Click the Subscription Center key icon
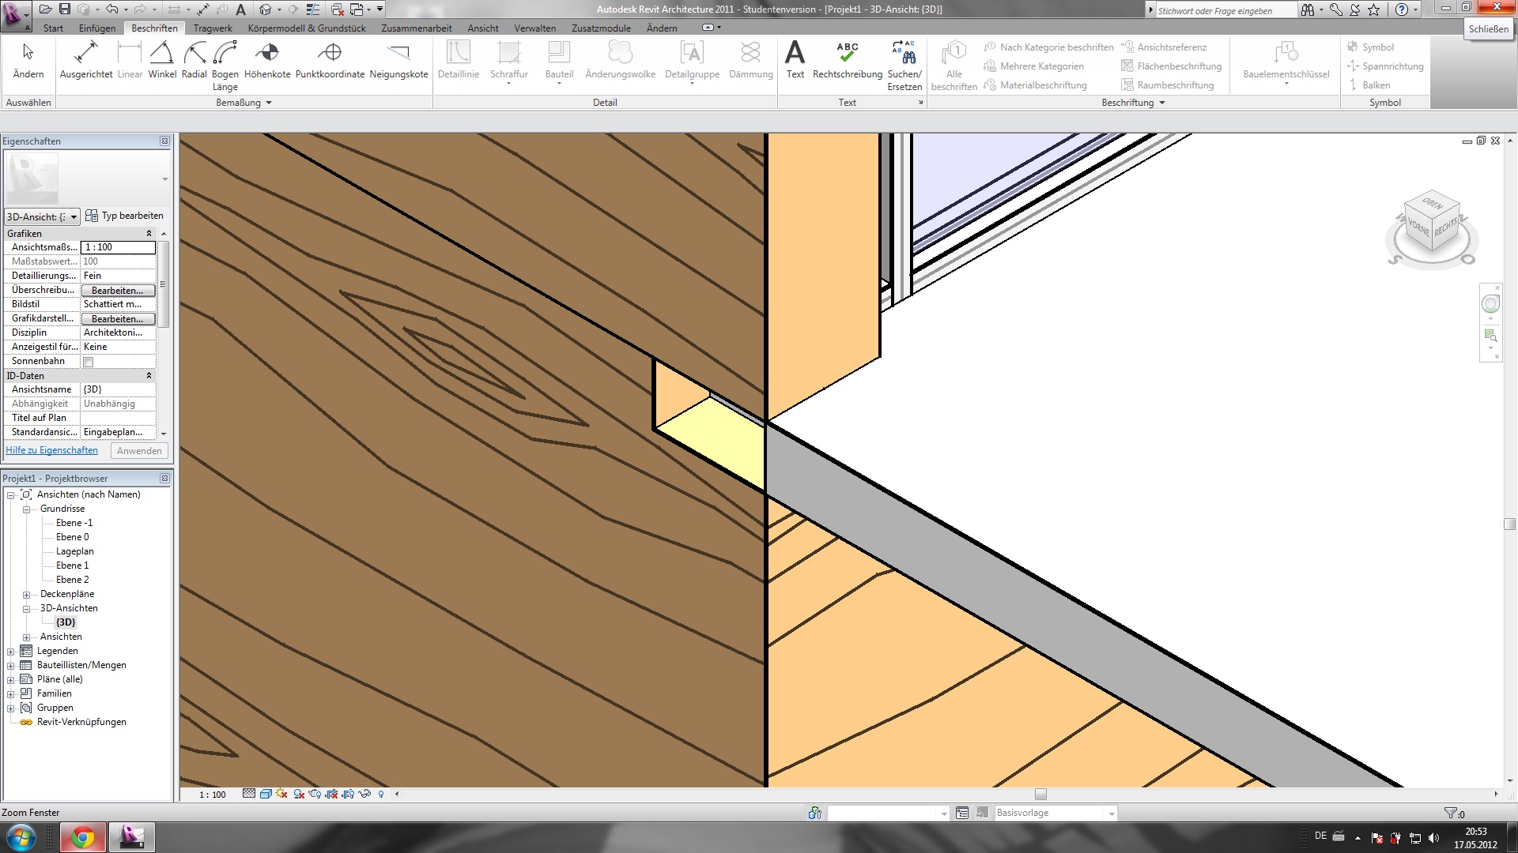The width and height of the screenshot is (1518, 853). click(1336, 9)
